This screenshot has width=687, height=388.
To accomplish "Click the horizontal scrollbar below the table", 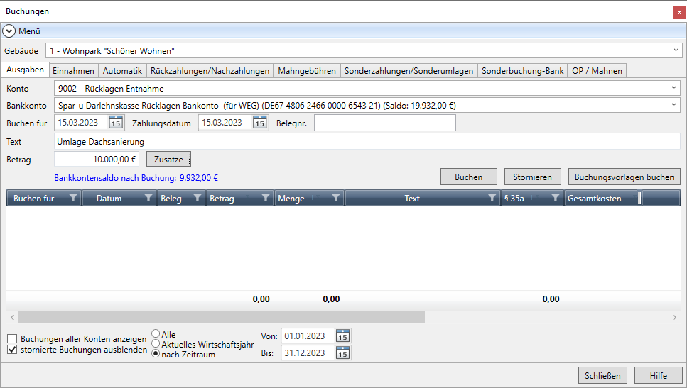I will point(222,317).
